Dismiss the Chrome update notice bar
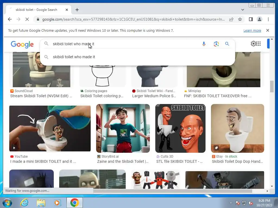 268,30
